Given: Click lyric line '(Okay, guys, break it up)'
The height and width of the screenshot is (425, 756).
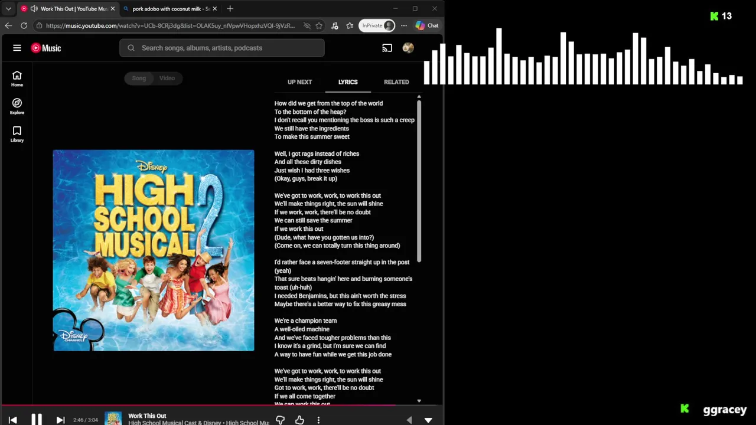Looking at the screenshot, I should pos(305,178).
